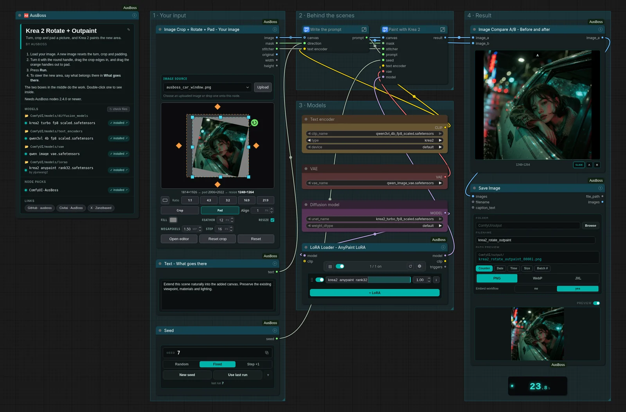Screen dimensions: 626x412
Task: Toggle the RESIZE checkbox
Action: tap(272, 220)
